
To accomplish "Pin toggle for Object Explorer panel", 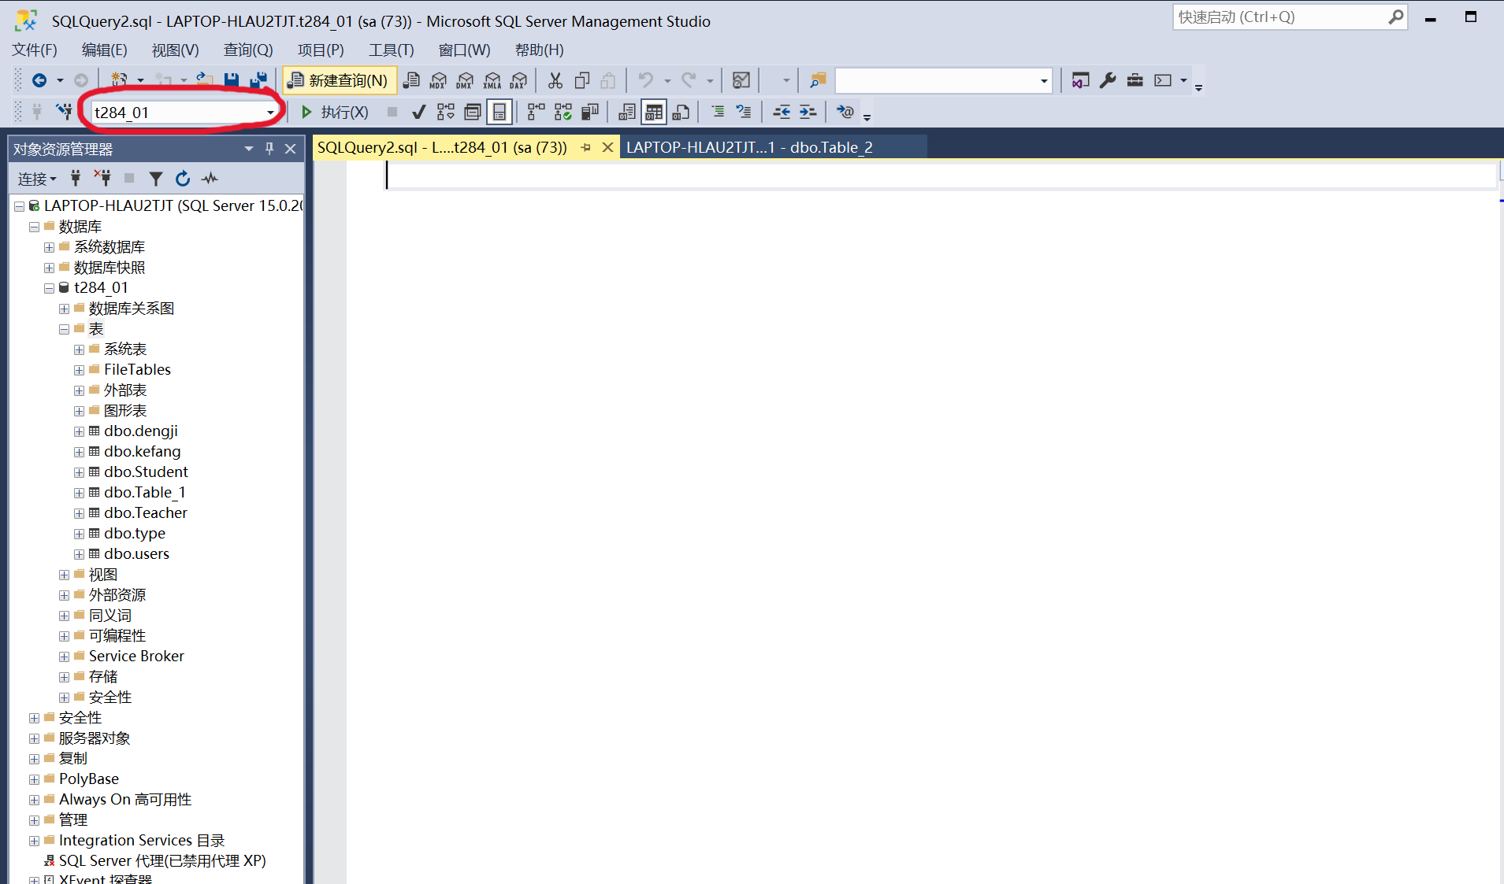I will pyautogui.click(x=269, y=148).
